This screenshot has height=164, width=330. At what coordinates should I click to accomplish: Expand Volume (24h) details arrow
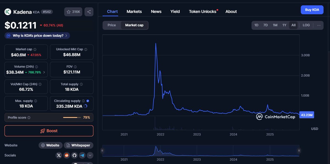[x=44, y=72]
